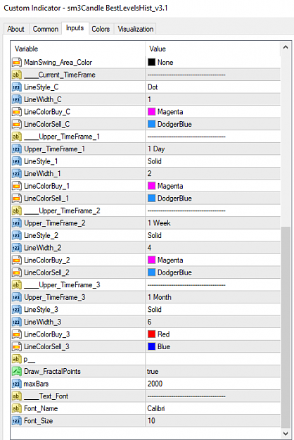Click the 123 icon next to LineWidth_2

point(17,248)
